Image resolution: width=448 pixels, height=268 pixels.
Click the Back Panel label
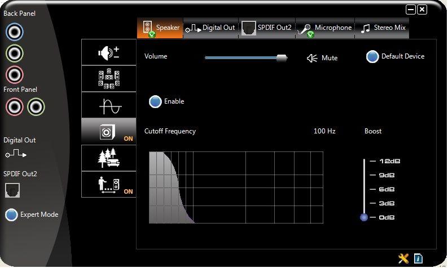click(x=19, y=14)
